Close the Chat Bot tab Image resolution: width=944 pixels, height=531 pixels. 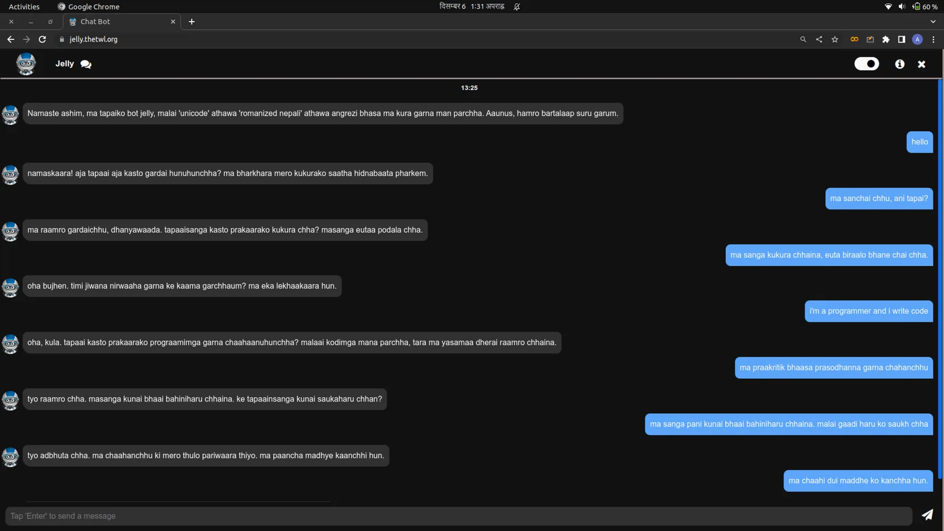point(173,22)
